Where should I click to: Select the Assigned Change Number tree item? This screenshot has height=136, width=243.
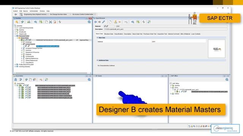34,48
